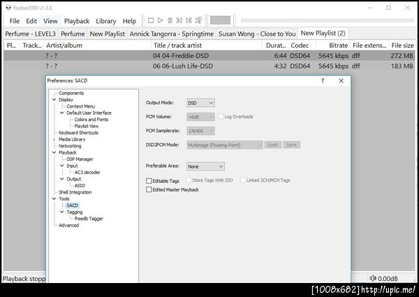Switch to Susan Wong - Close to You tab
Image resolution: width=419 pixels, height=297 pixels.
click(257, 34)
